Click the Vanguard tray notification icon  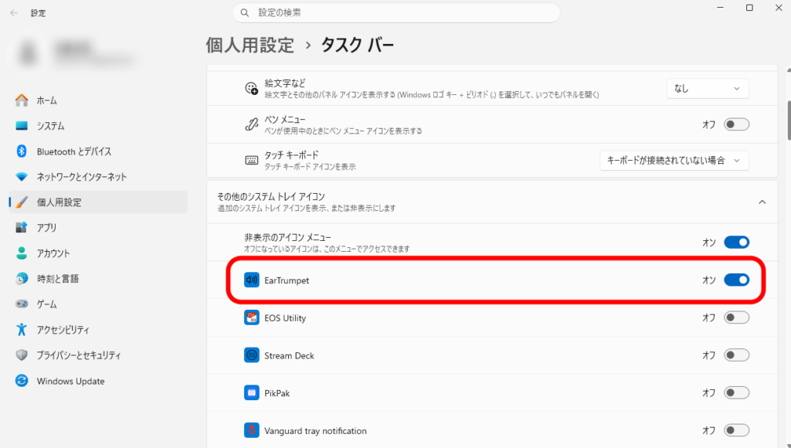[x=251, y=430]
